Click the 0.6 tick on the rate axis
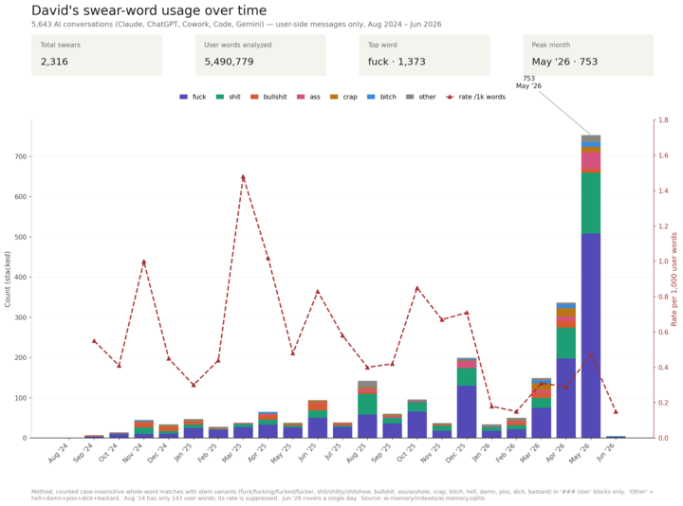The width and height of the screenshot is (683, 506). point(663,332)
